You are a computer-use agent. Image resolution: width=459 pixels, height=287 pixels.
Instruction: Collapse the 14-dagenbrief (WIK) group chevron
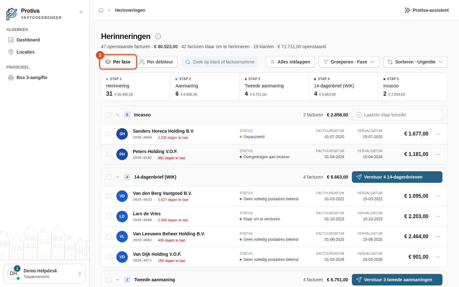[118, 177]
